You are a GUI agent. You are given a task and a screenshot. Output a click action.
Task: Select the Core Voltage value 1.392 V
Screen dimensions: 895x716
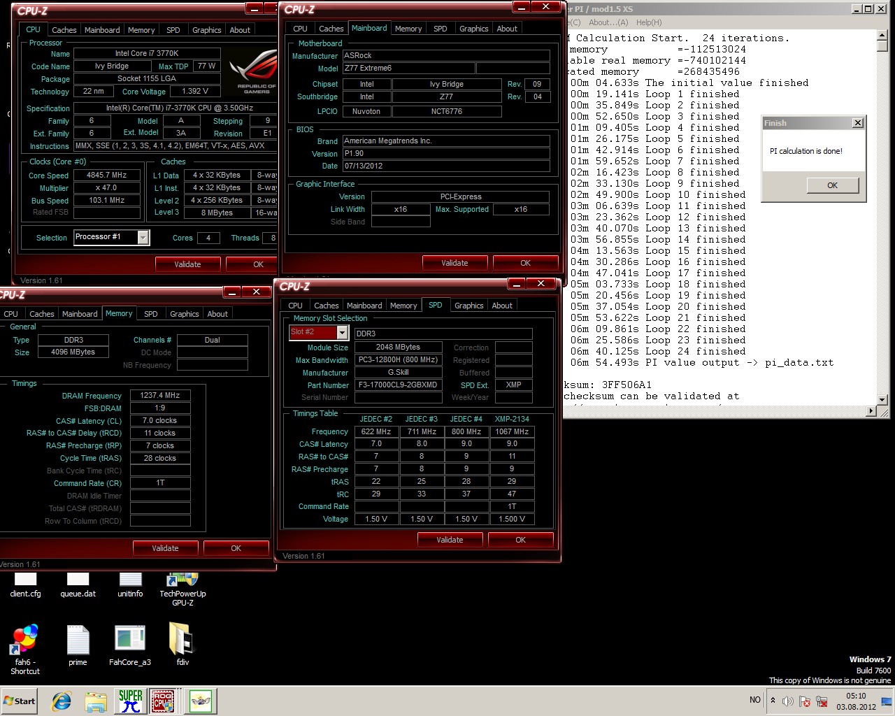click(194, 92)
